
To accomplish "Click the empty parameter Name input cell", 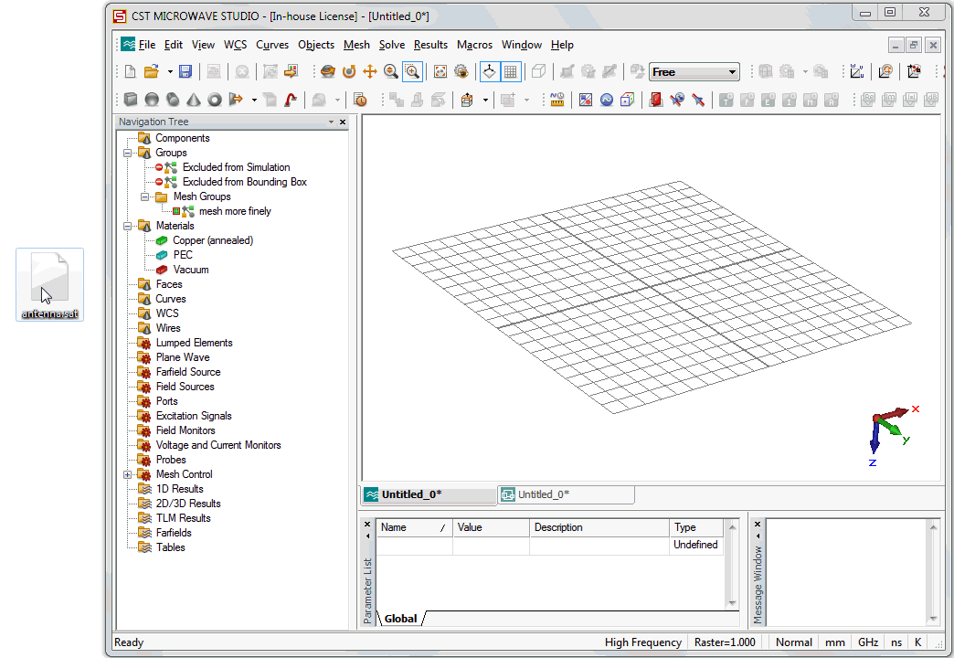I will [x=414, y=546].
